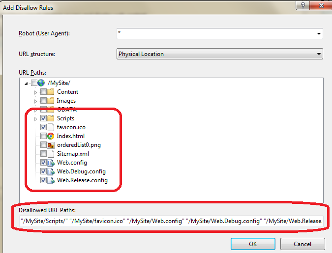Expand the Content folder node
The image size is (332, 253).
pyautogui.click(x=35, y=92)
